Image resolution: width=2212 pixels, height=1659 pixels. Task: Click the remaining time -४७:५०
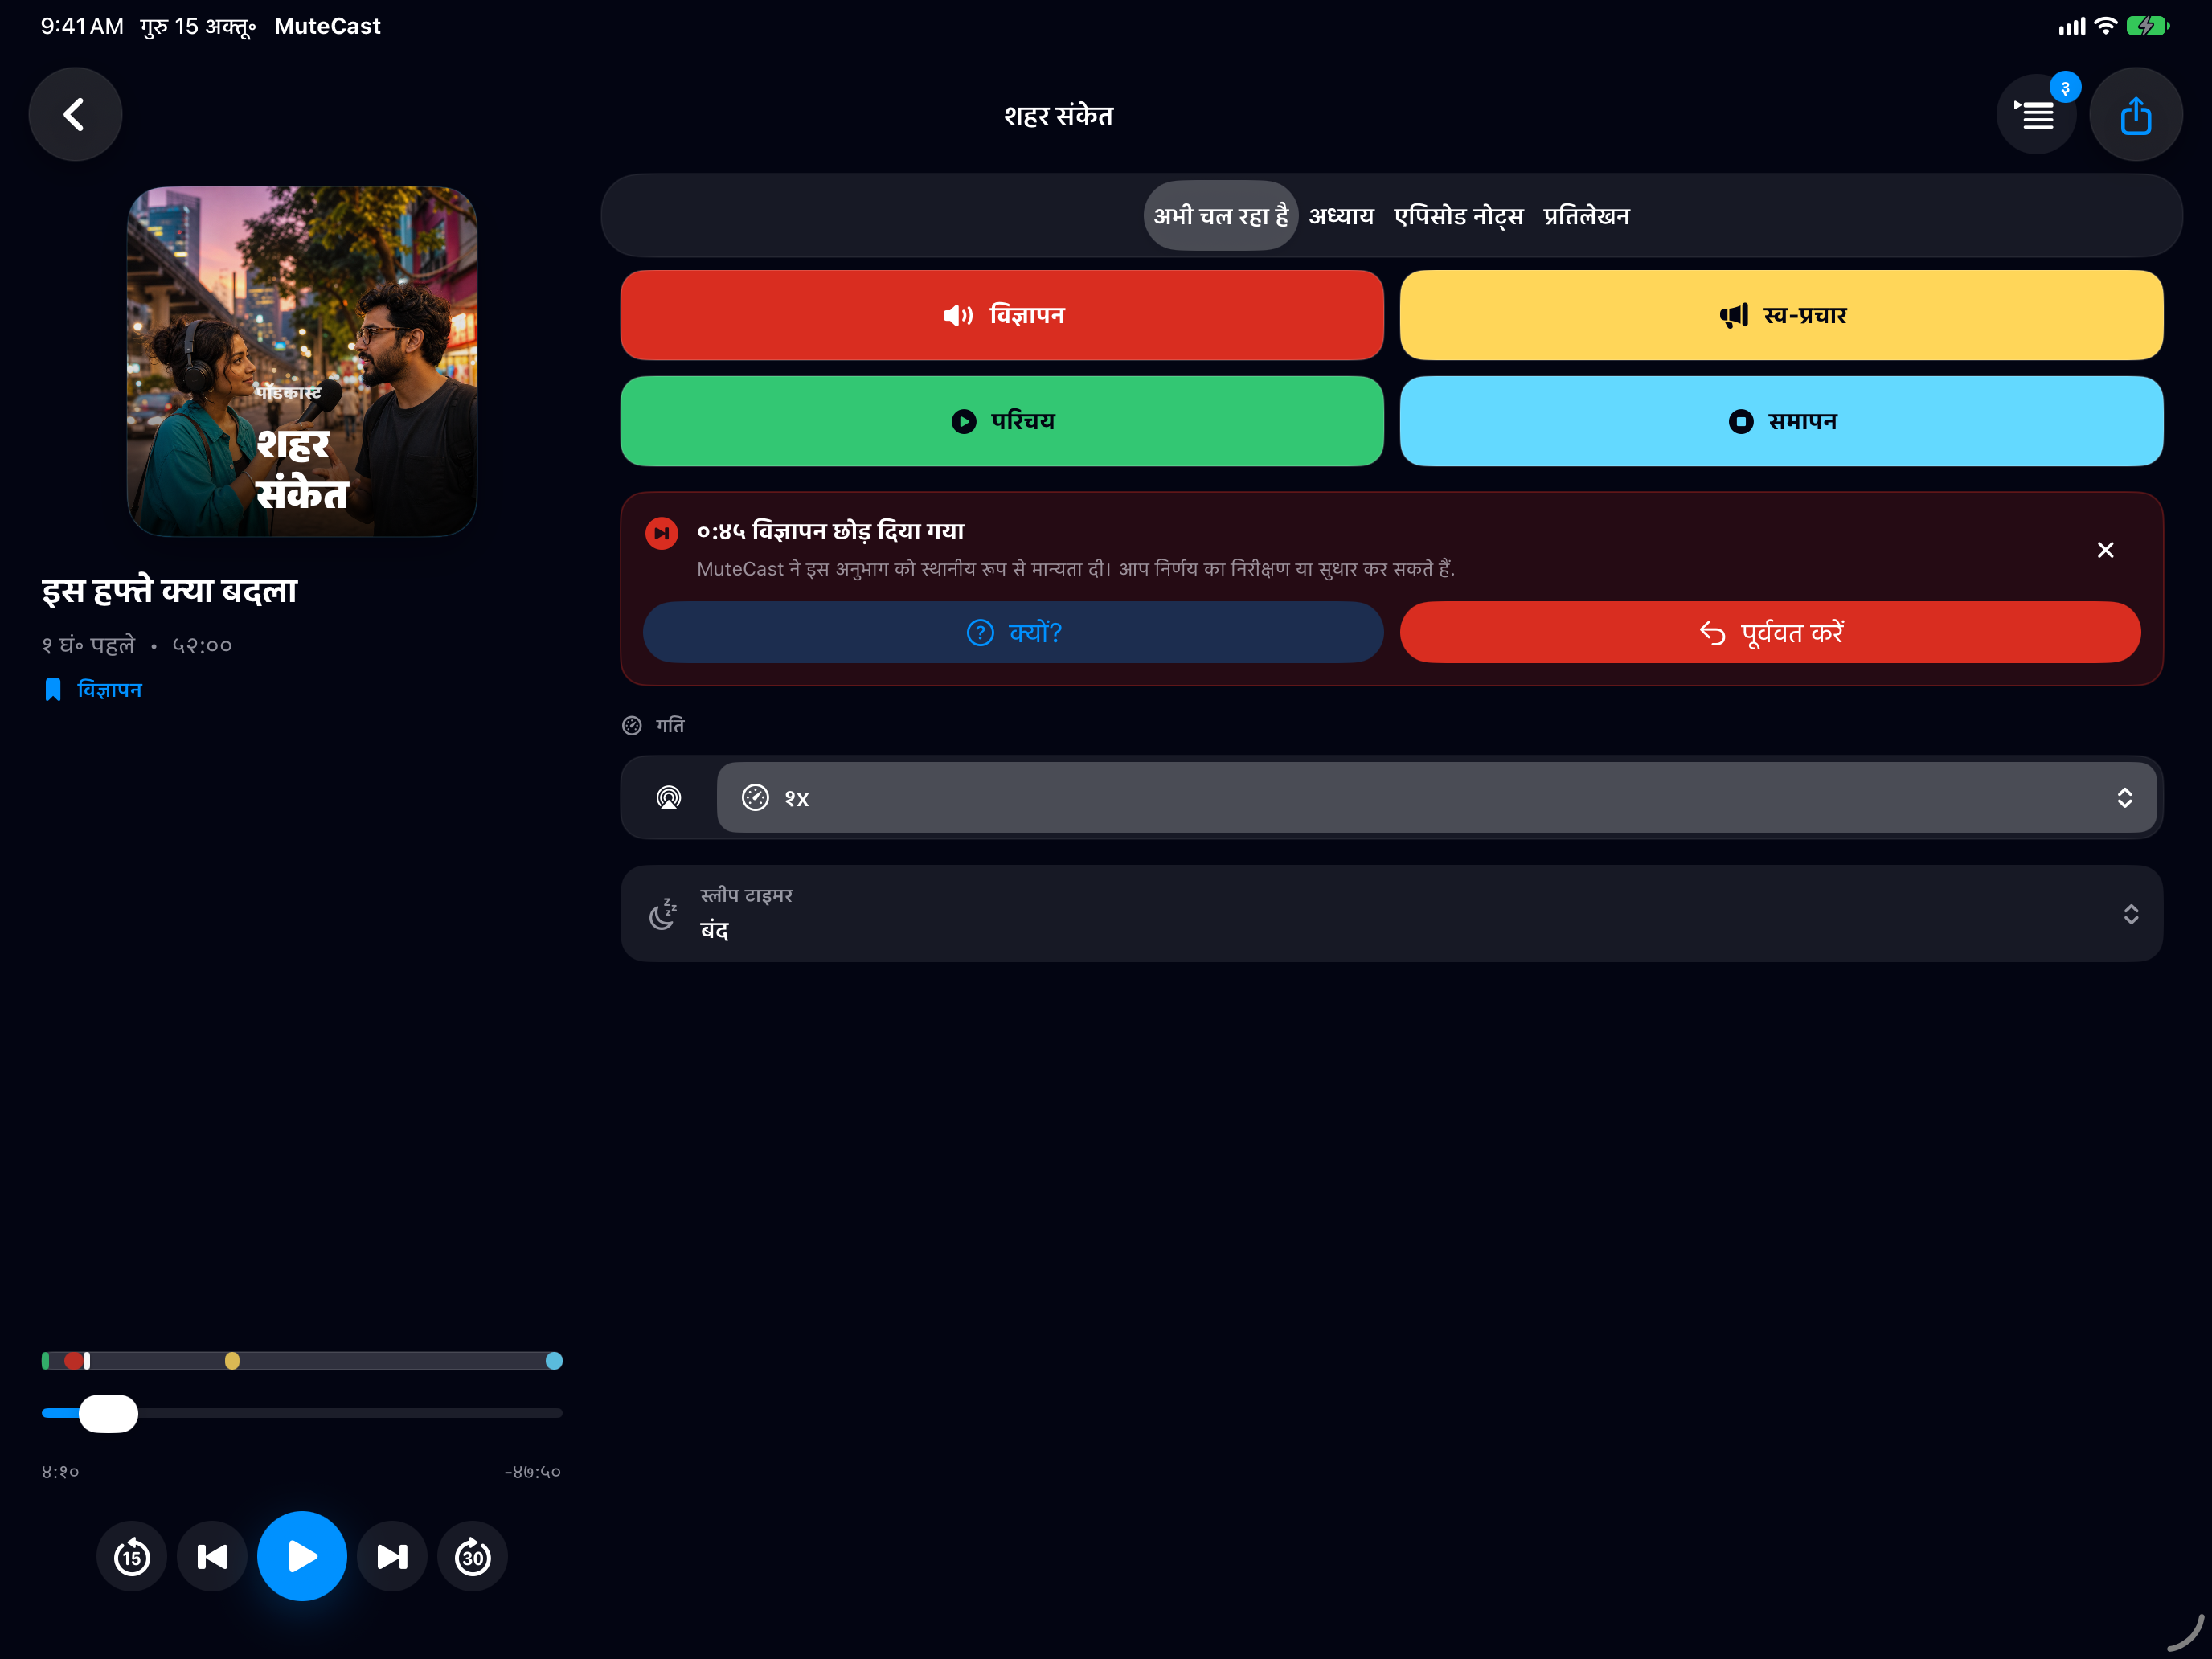(x=533, y=1472)
